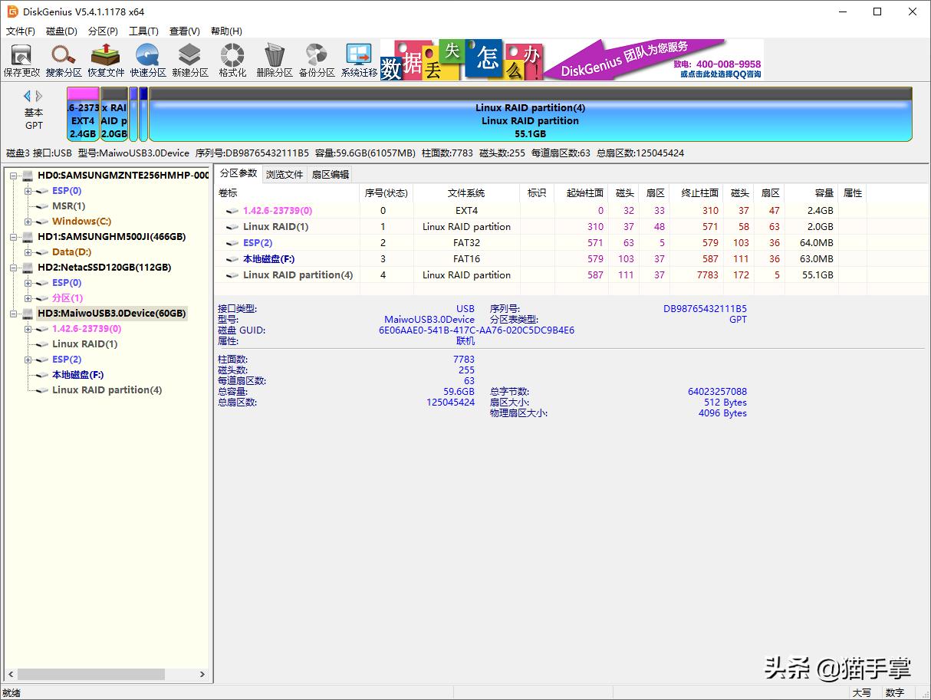931x700 pixels.
Task: Click the 删除分区 (Delete Partition) trash icon
Action: (275, 60)
